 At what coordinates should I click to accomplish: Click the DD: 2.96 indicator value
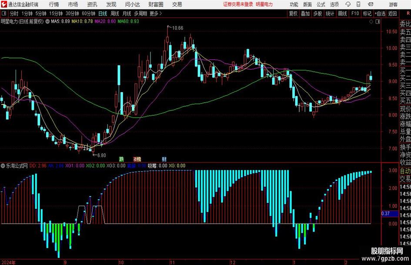(38, 166)
